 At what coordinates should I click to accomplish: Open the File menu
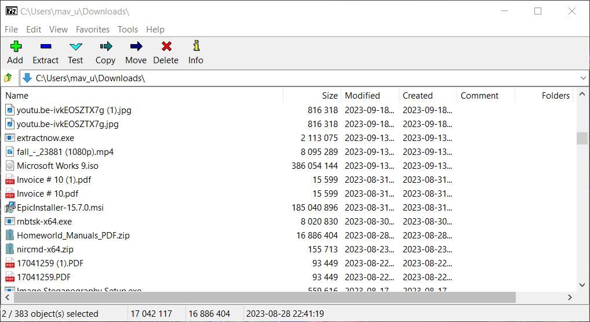11,29
